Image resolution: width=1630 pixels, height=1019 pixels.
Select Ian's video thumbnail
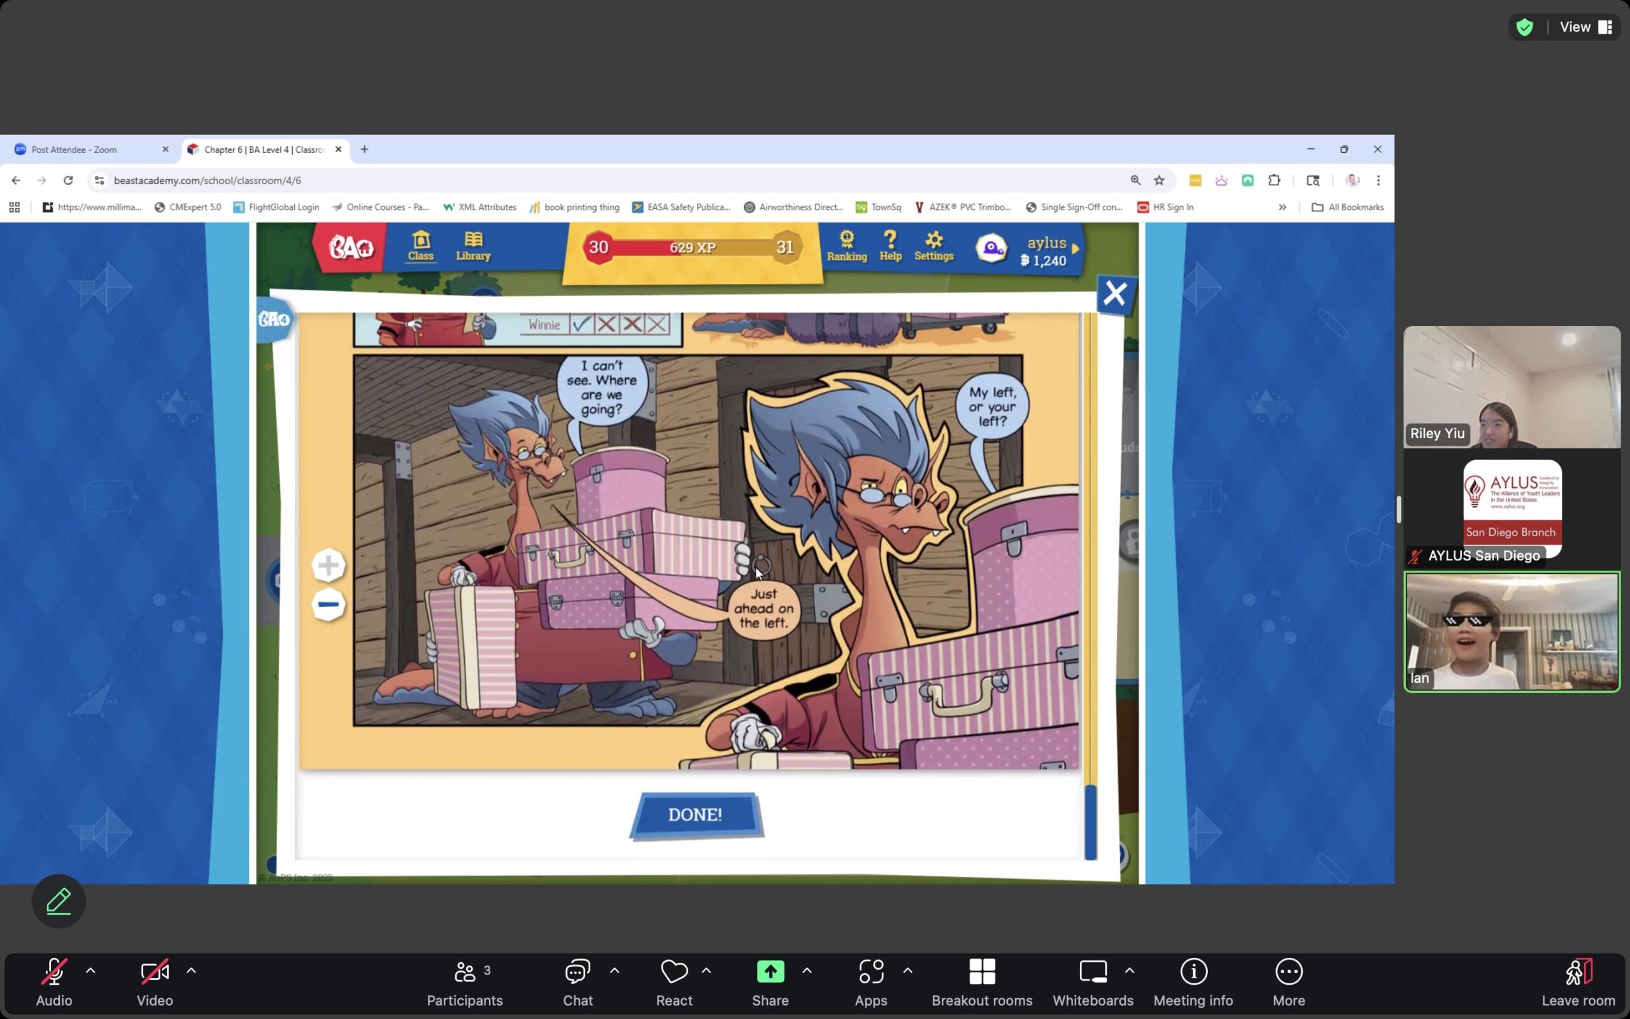coord(1512,632)
